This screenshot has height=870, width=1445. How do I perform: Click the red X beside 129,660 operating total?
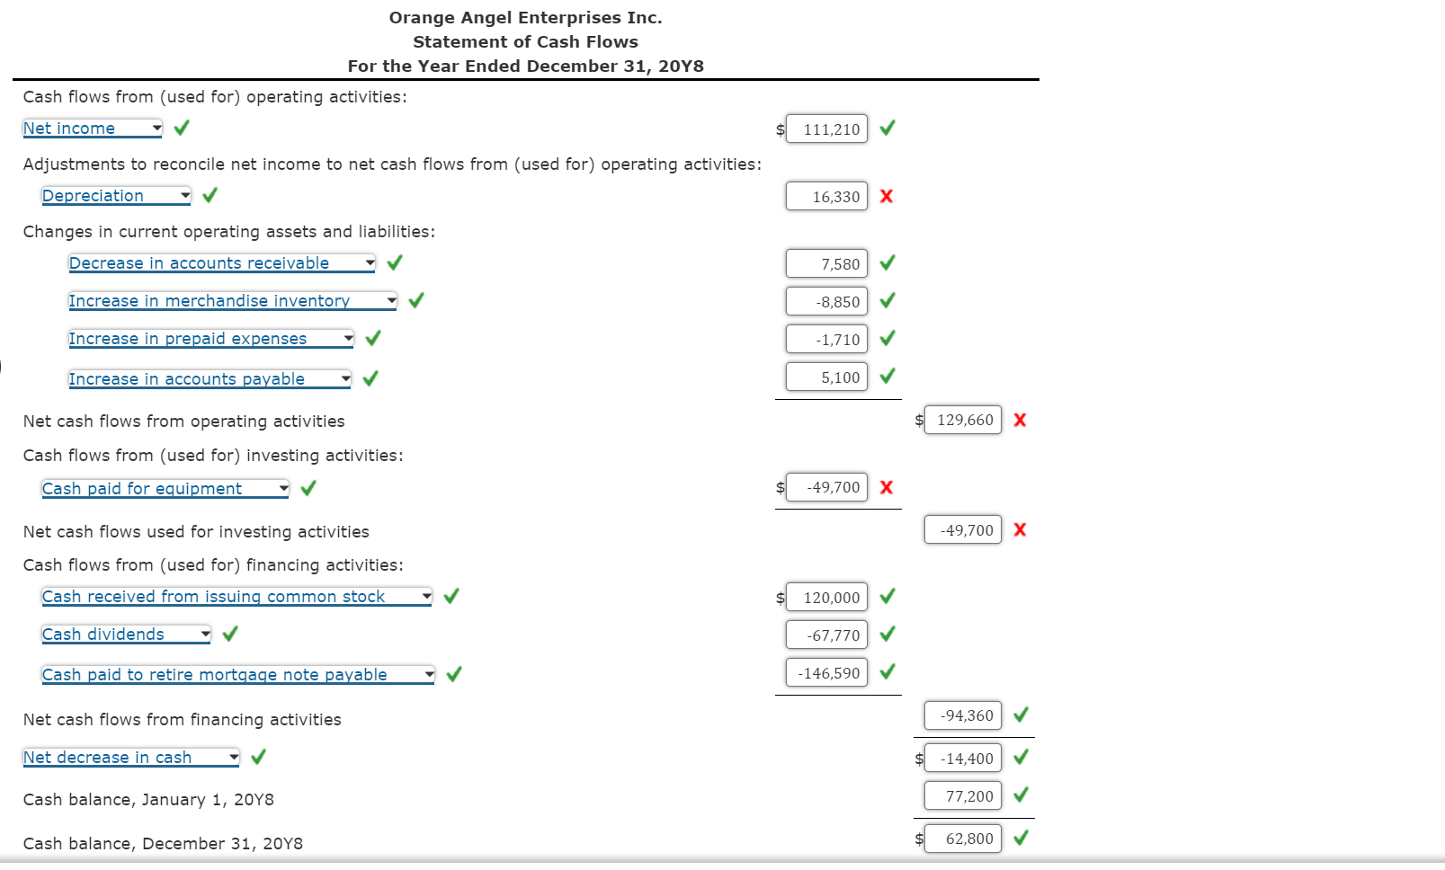(1020, 420)
